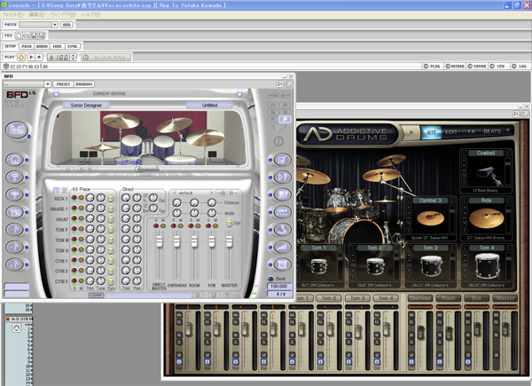The image size is (532, 386).
Task: Solo the HIHAT kit piece in BFD
Action: [74, 218]
